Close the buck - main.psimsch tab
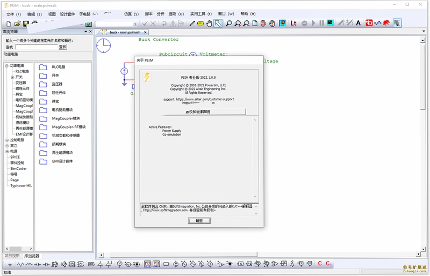430x276 pixels. click(x=145, y=32)
